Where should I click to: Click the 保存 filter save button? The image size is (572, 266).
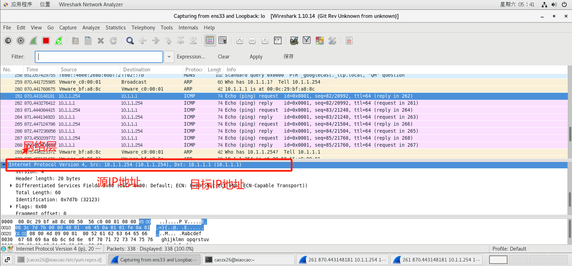tap(288, 57)
